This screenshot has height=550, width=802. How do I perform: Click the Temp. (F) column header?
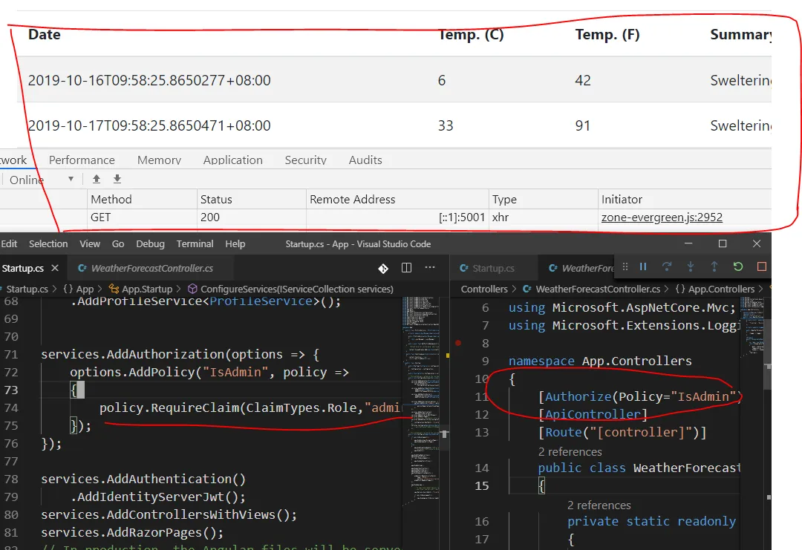[607, 34]
